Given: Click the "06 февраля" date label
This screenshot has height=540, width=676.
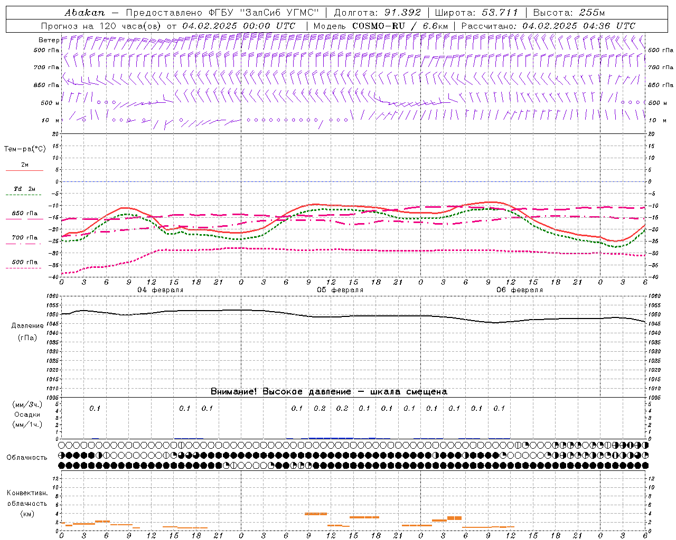Looking at the screenshot, I should 520,290.
